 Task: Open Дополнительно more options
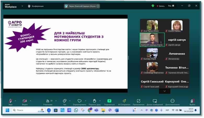click(173, 102)
